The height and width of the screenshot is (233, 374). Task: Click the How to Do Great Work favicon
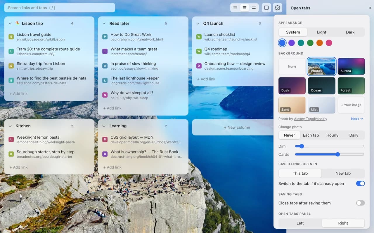pos(105,37)
